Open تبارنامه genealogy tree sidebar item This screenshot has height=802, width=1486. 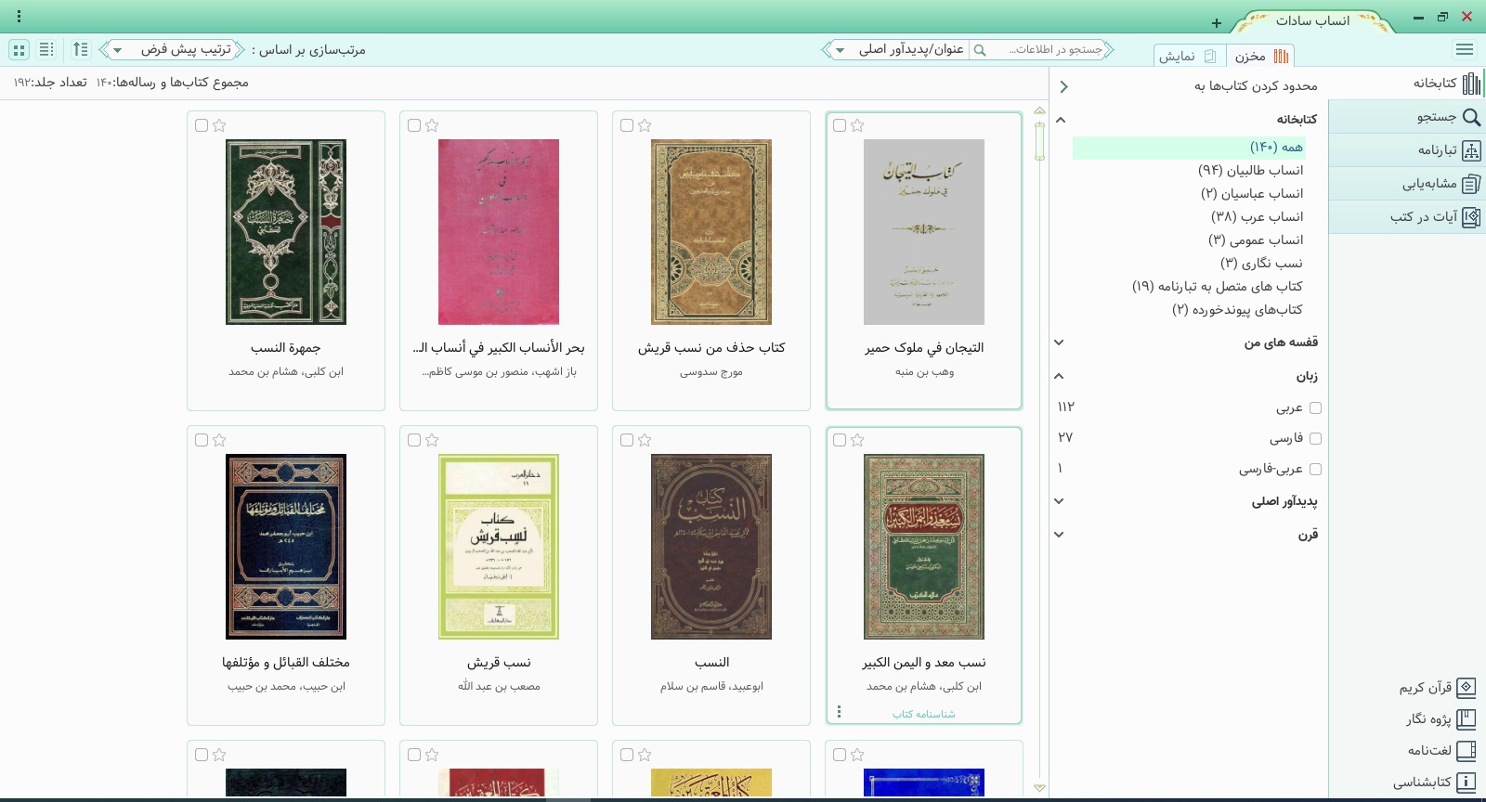pos(1406,150)
